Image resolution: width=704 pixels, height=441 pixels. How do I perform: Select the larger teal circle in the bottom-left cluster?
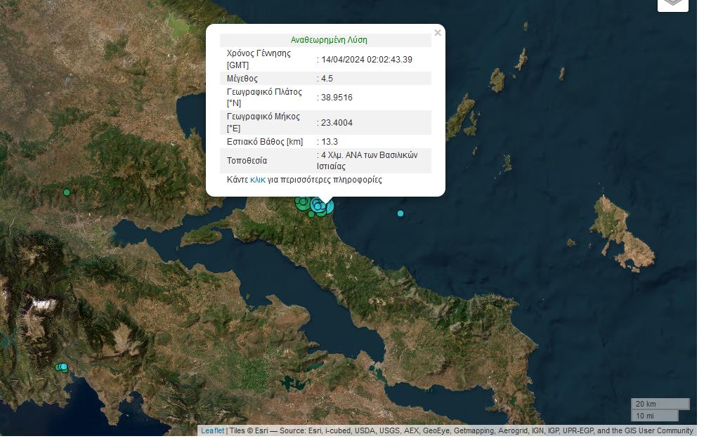(63, 367)
